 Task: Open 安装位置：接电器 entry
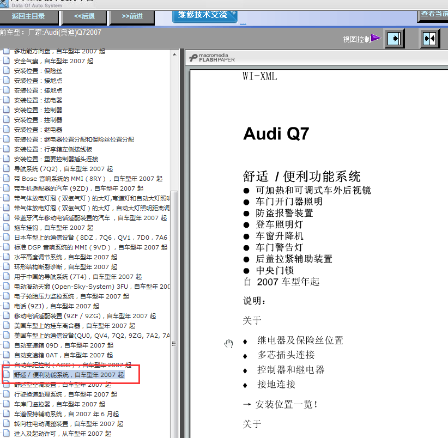[38, 100]
